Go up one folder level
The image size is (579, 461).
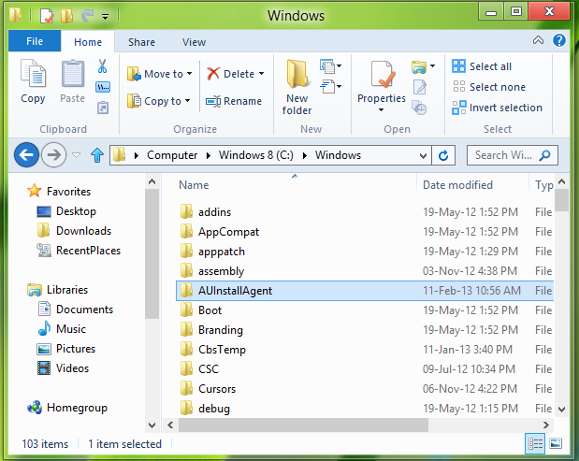pos(97,155)
